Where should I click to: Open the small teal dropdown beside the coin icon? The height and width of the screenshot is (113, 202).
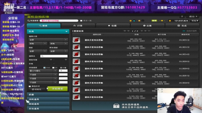click(x=134, y=21)
